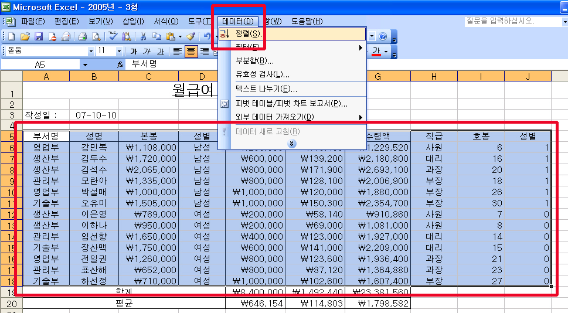
Task: Click the Insert Function fx icon
Action: click(120, 64)
